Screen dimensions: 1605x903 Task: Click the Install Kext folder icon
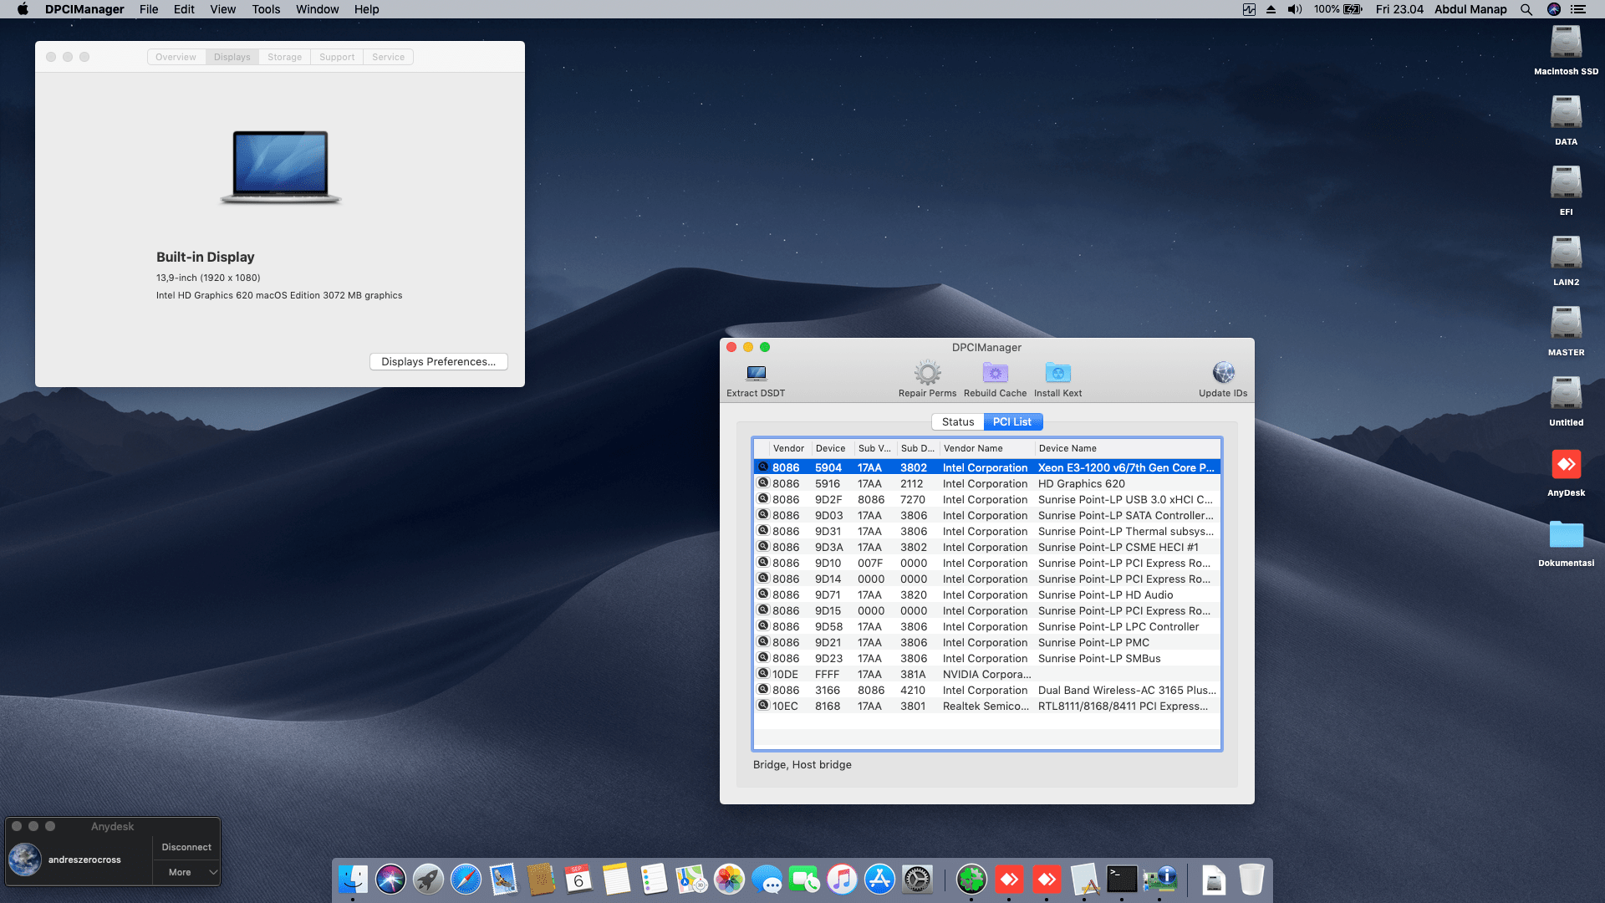(x=1057, y=373)
